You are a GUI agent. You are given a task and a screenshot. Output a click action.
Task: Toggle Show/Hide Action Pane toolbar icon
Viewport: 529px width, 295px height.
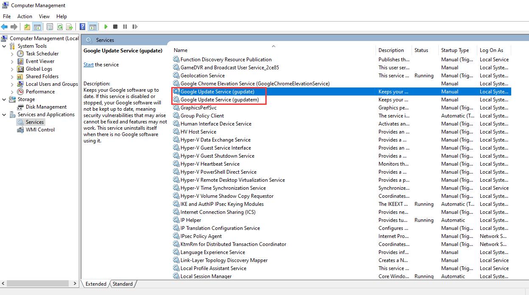tap(92, 27)
